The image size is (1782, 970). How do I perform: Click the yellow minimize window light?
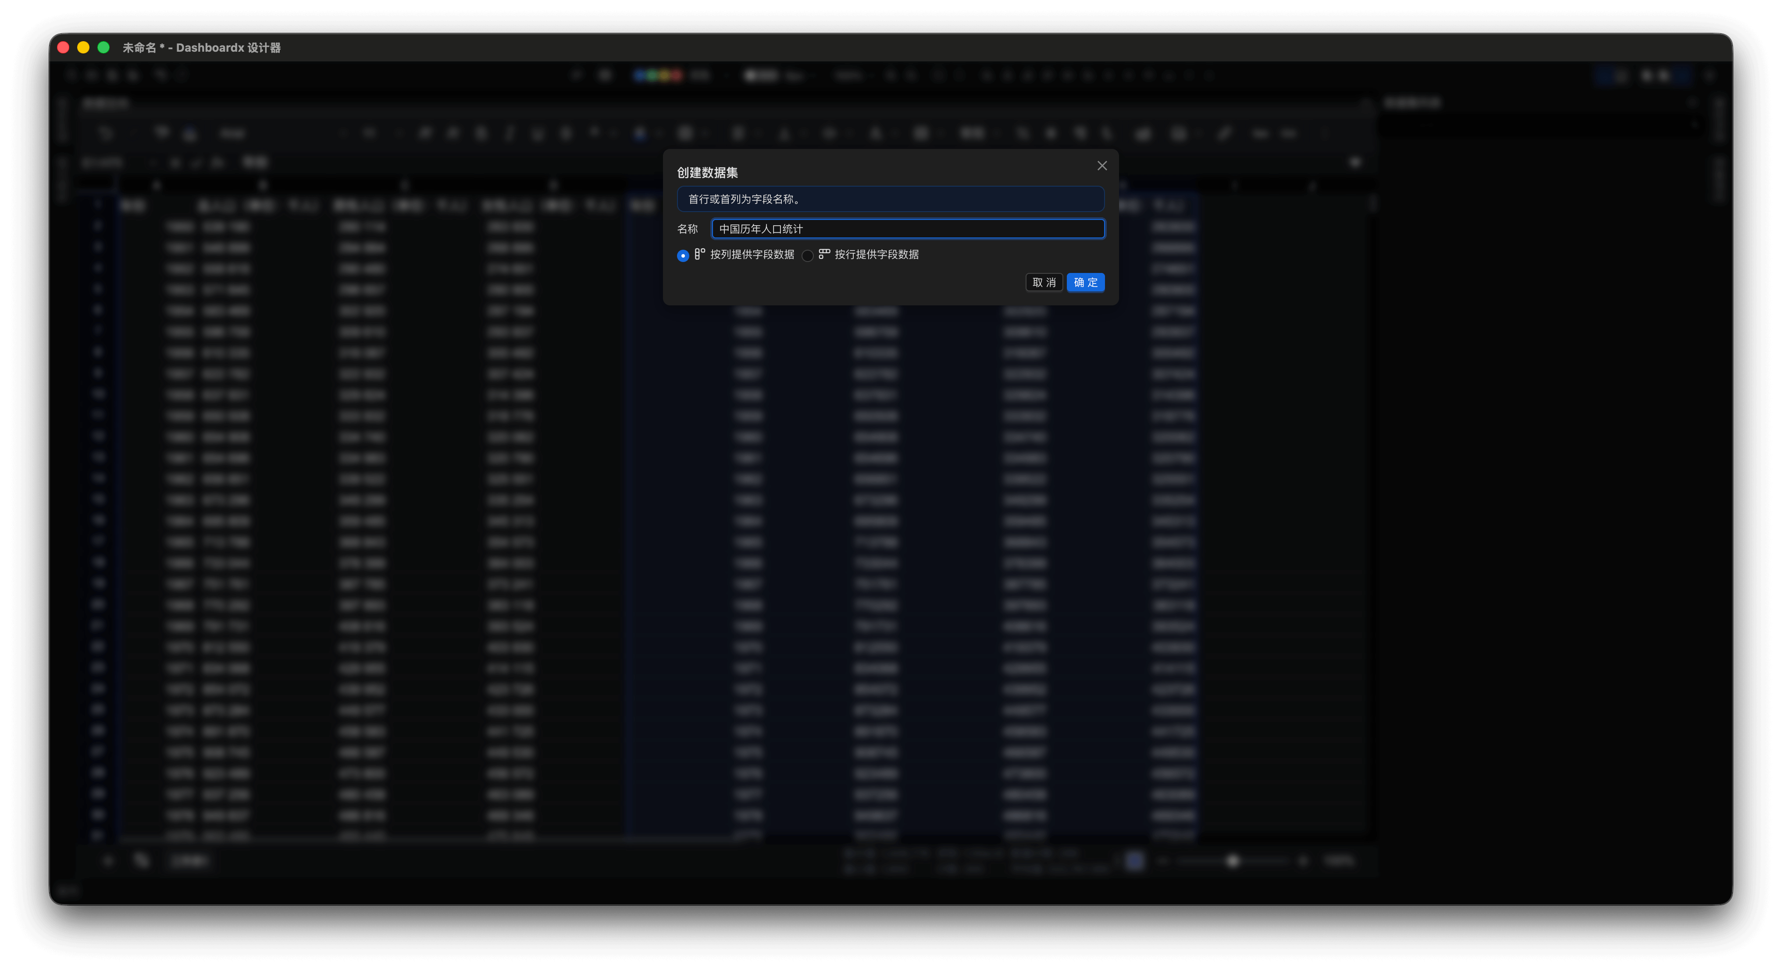pos(83,48)
